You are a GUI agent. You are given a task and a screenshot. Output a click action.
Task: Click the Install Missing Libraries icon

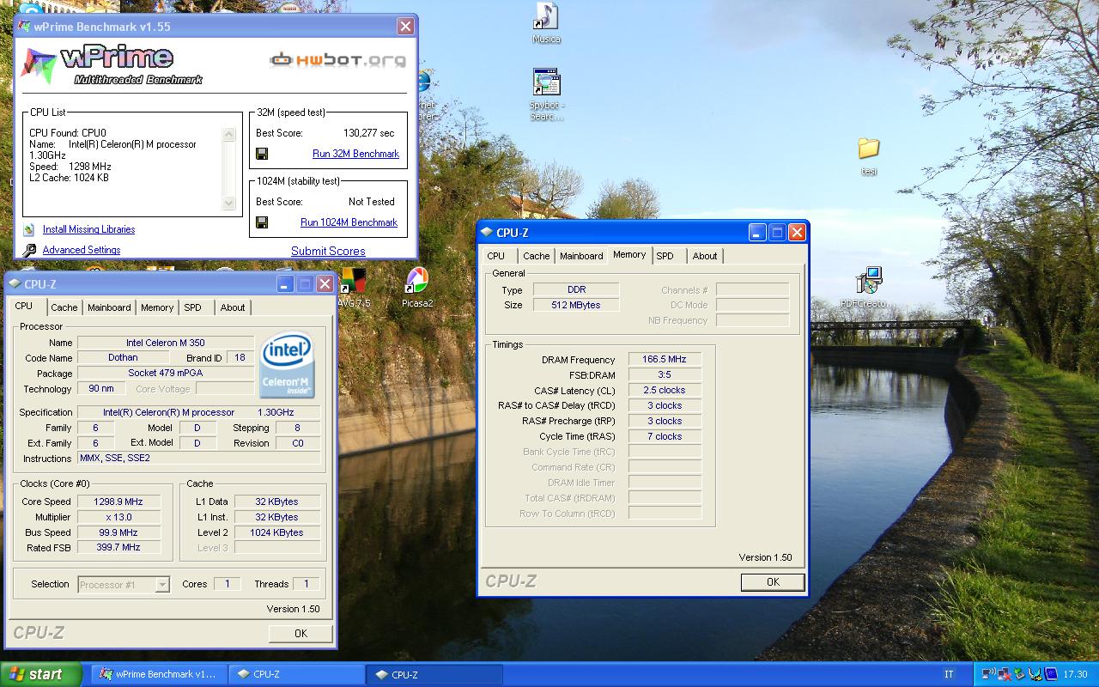pos(29,229)
